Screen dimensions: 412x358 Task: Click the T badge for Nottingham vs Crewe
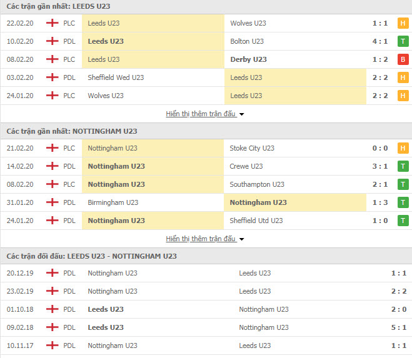(x=403, y=166)
